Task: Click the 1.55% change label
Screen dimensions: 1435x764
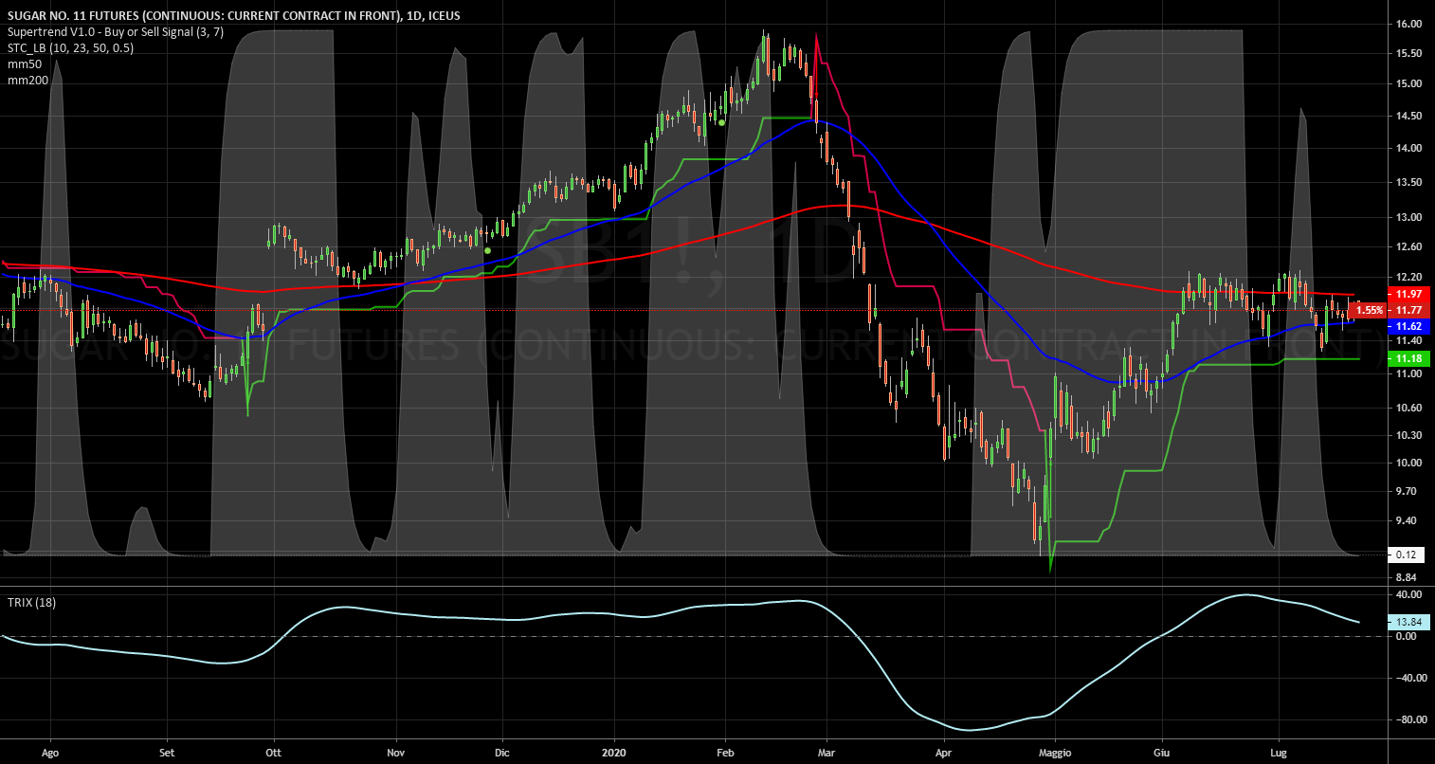Action: (1367, 310)
